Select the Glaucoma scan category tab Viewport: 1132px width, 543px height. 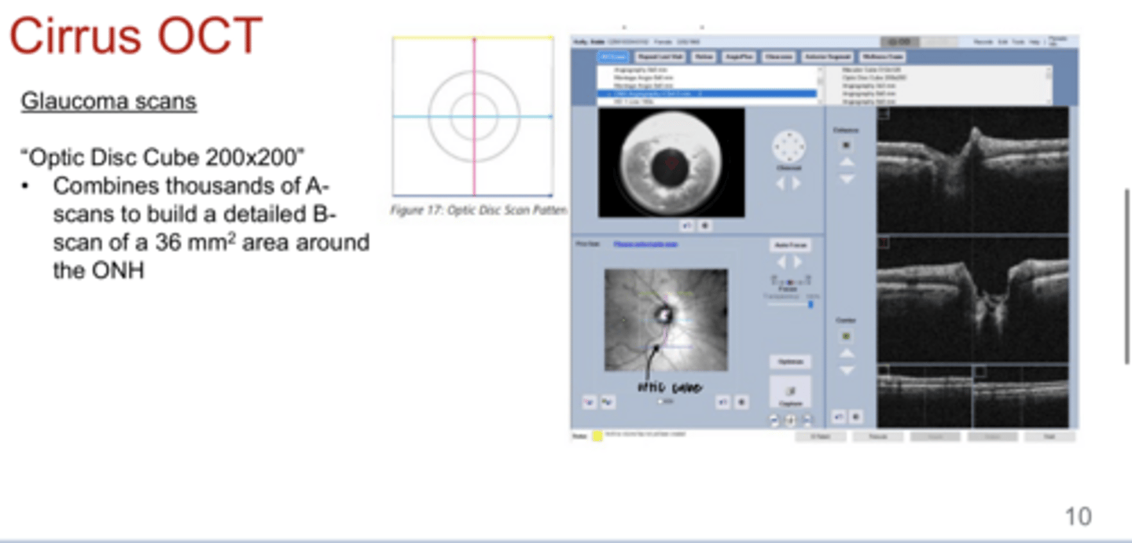pyautogui.click(x=778, y=57)
